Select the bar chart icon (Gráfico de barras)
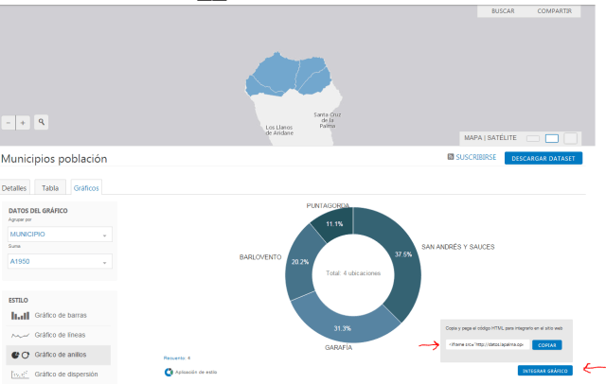 click(20, 315)
